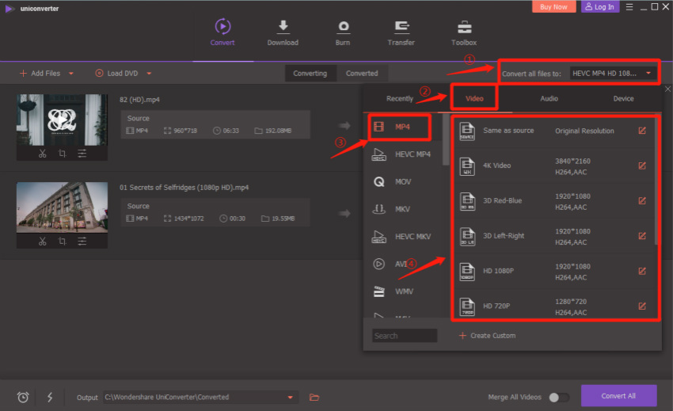Click 01 Secrets of Selfridges filename
673x411 pixels.
(184, 188)
